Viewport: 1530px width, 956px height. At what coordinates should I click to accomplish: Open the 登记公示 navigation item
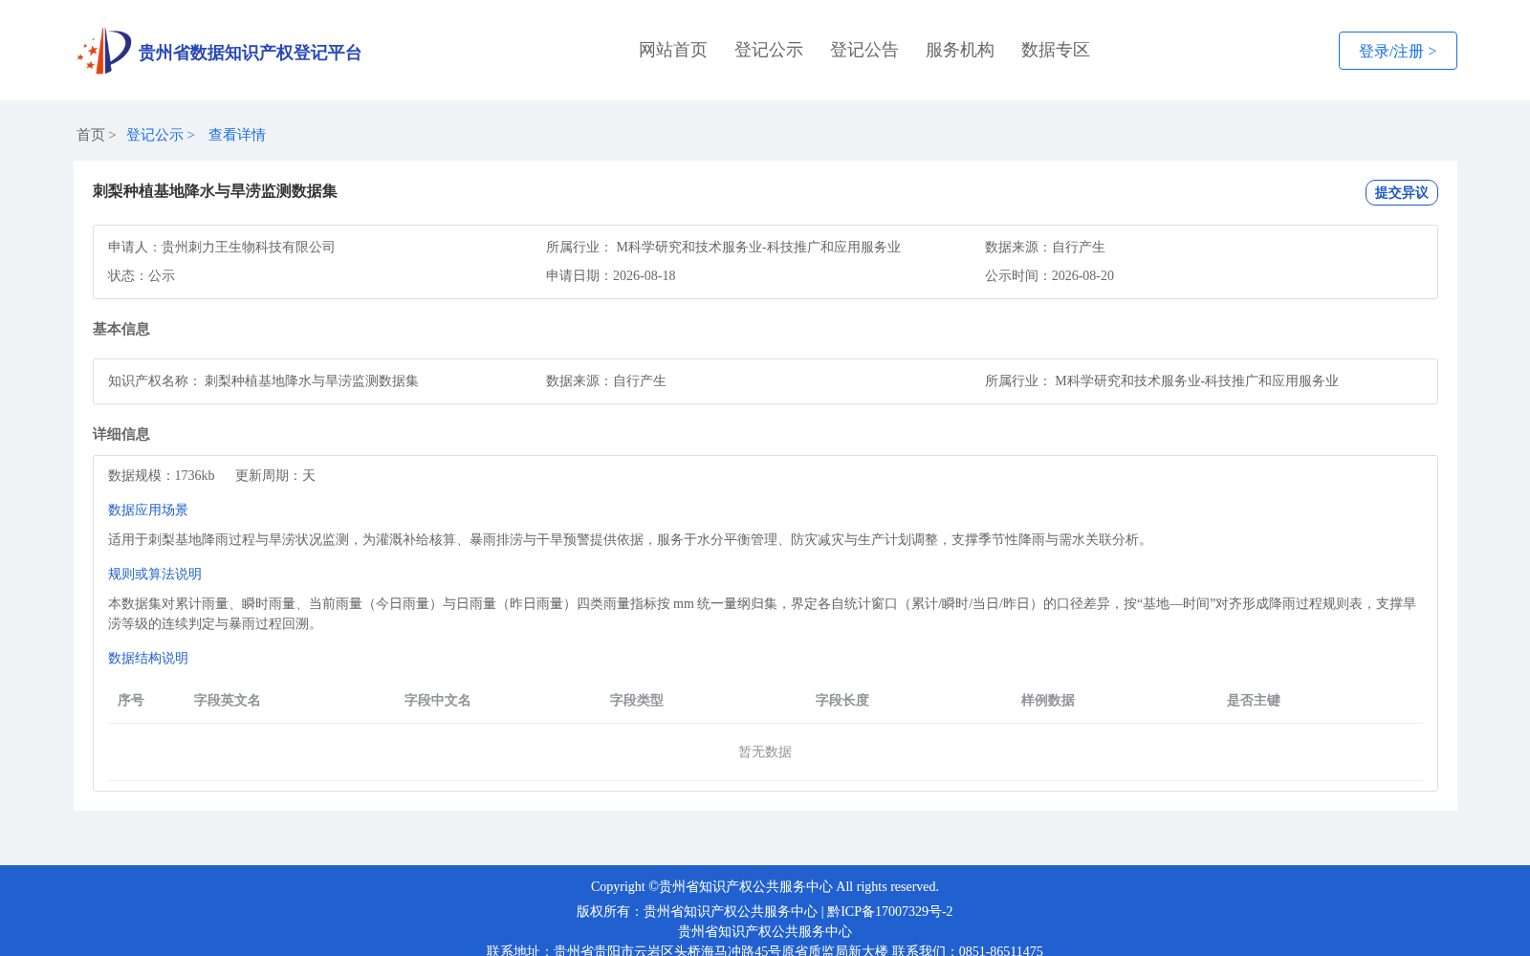pyautogui.click(x=769, y=50)
